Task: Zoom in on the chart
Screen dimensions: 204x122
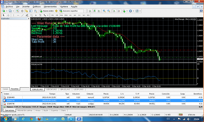Action: [x=104, y=11]
